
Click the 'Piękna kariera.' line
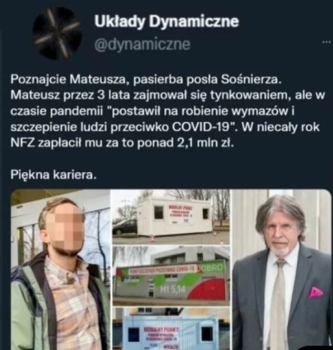[x=53, y=174]
